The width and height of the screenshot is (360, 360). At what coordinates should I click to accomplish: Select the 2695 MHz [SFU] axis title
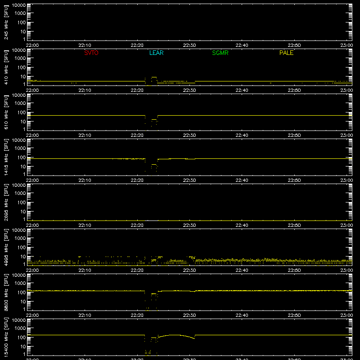tap(6, 202)
